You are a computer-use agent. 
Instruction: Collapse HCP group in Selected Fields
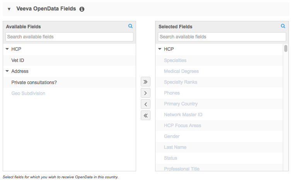(x=160, y=49)
